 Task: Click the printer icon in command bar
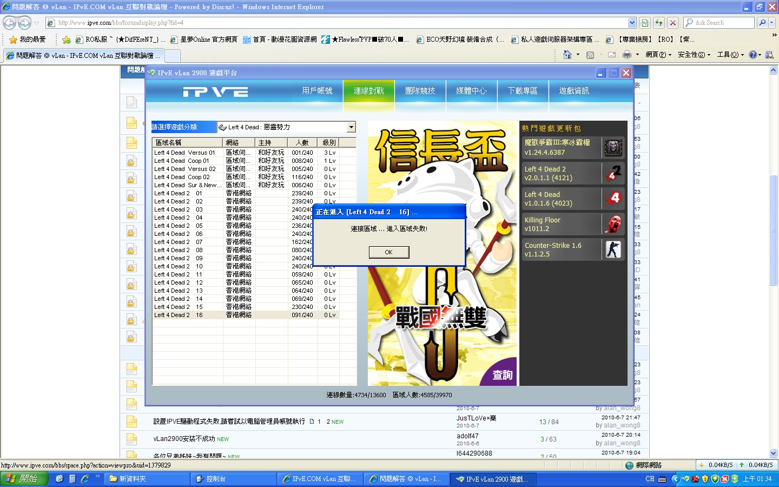pos(626,55)
